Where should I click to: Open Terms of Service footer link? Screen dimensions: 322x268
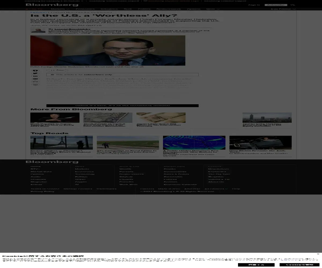(45, 189)
